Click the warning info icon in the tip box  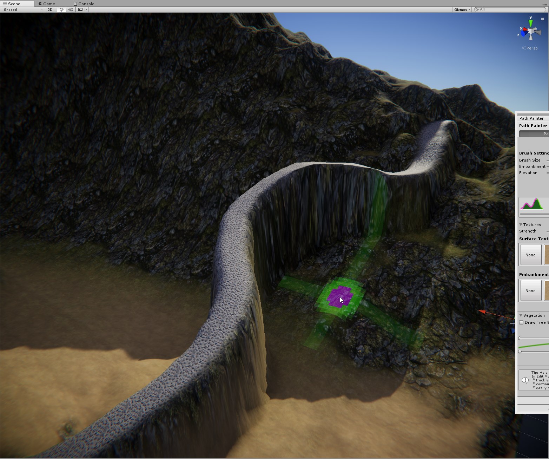click(525, 380)
